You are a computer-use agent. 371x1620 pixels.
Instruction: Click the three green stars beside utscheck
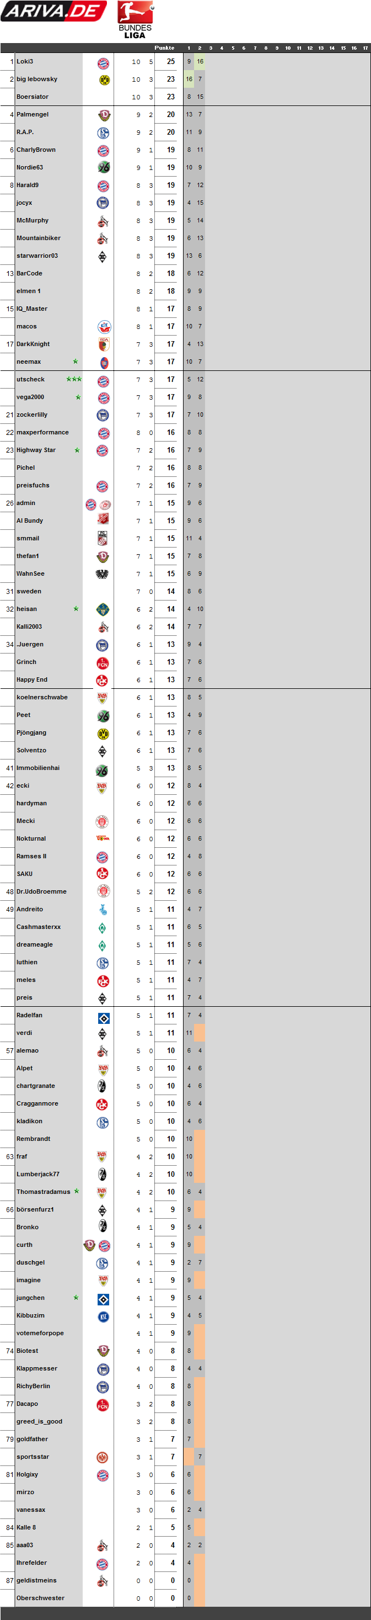click(x=74, y=379)
